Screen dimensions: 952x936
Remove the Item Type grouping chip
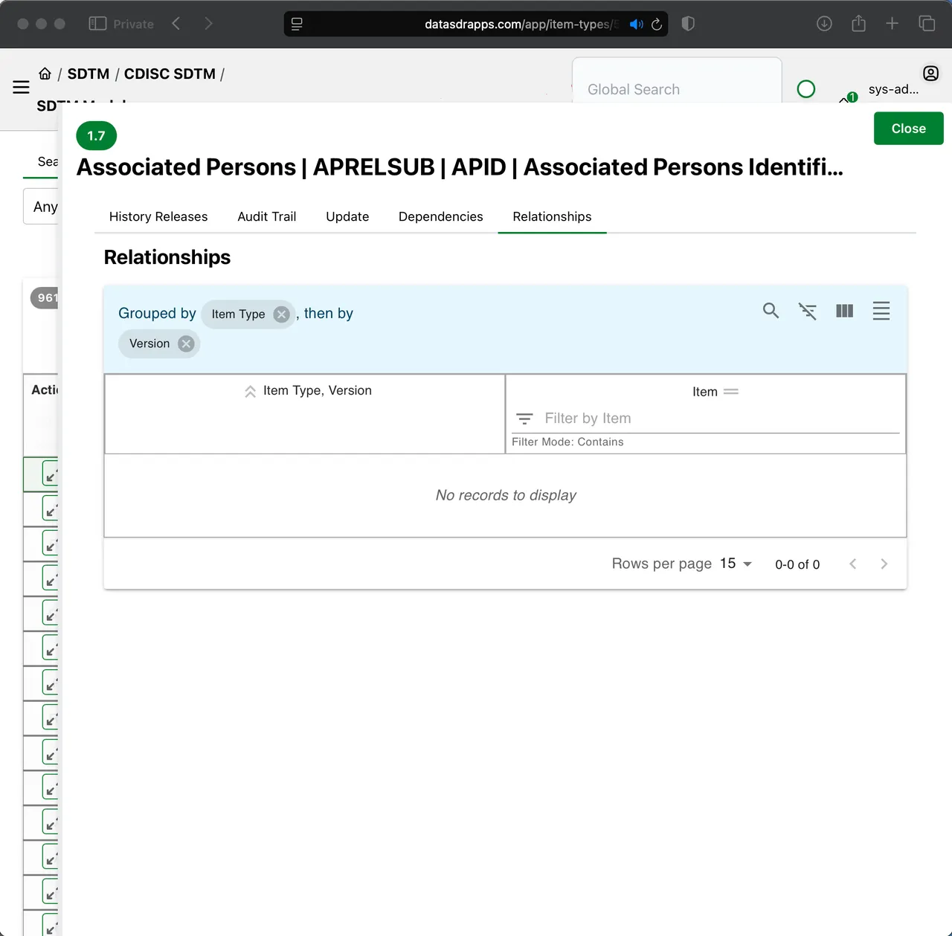[281, 314]
